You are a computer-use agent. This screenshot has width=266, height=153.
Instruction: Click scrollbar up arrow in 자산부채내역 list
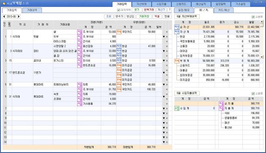click(x=262, y=22)
